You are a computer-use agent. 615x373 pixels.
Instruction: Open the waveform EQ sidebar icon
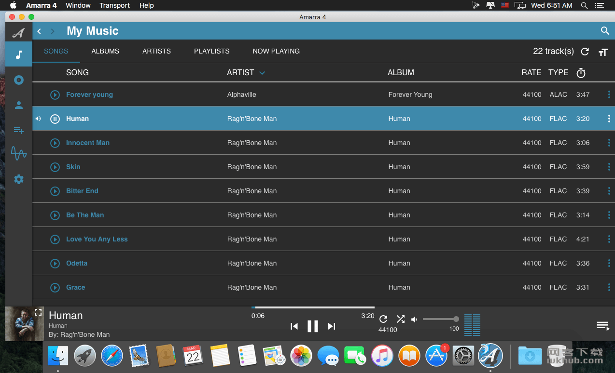point(19,154)
